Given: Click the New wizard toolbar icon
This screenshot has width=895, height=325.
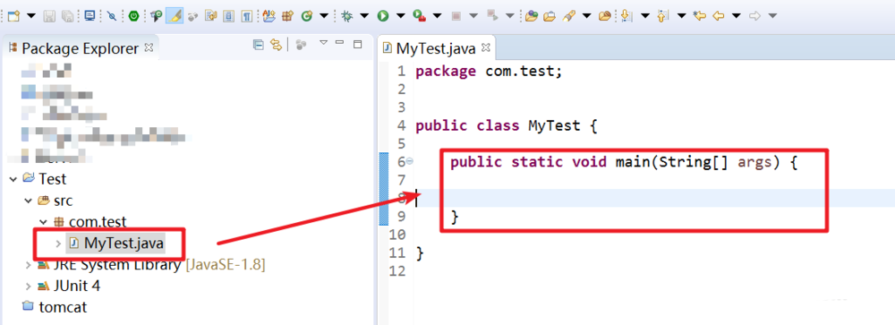Looking at the screenshot, I should click(x=13, y=16).
